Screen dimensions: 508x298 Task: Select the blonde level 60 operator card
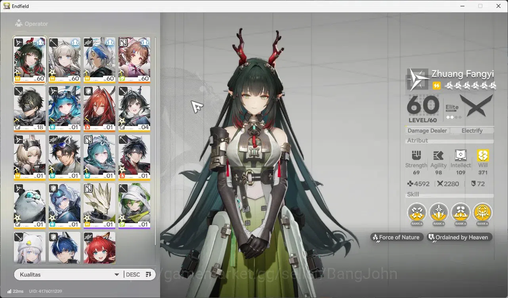(x=65, y=60)
